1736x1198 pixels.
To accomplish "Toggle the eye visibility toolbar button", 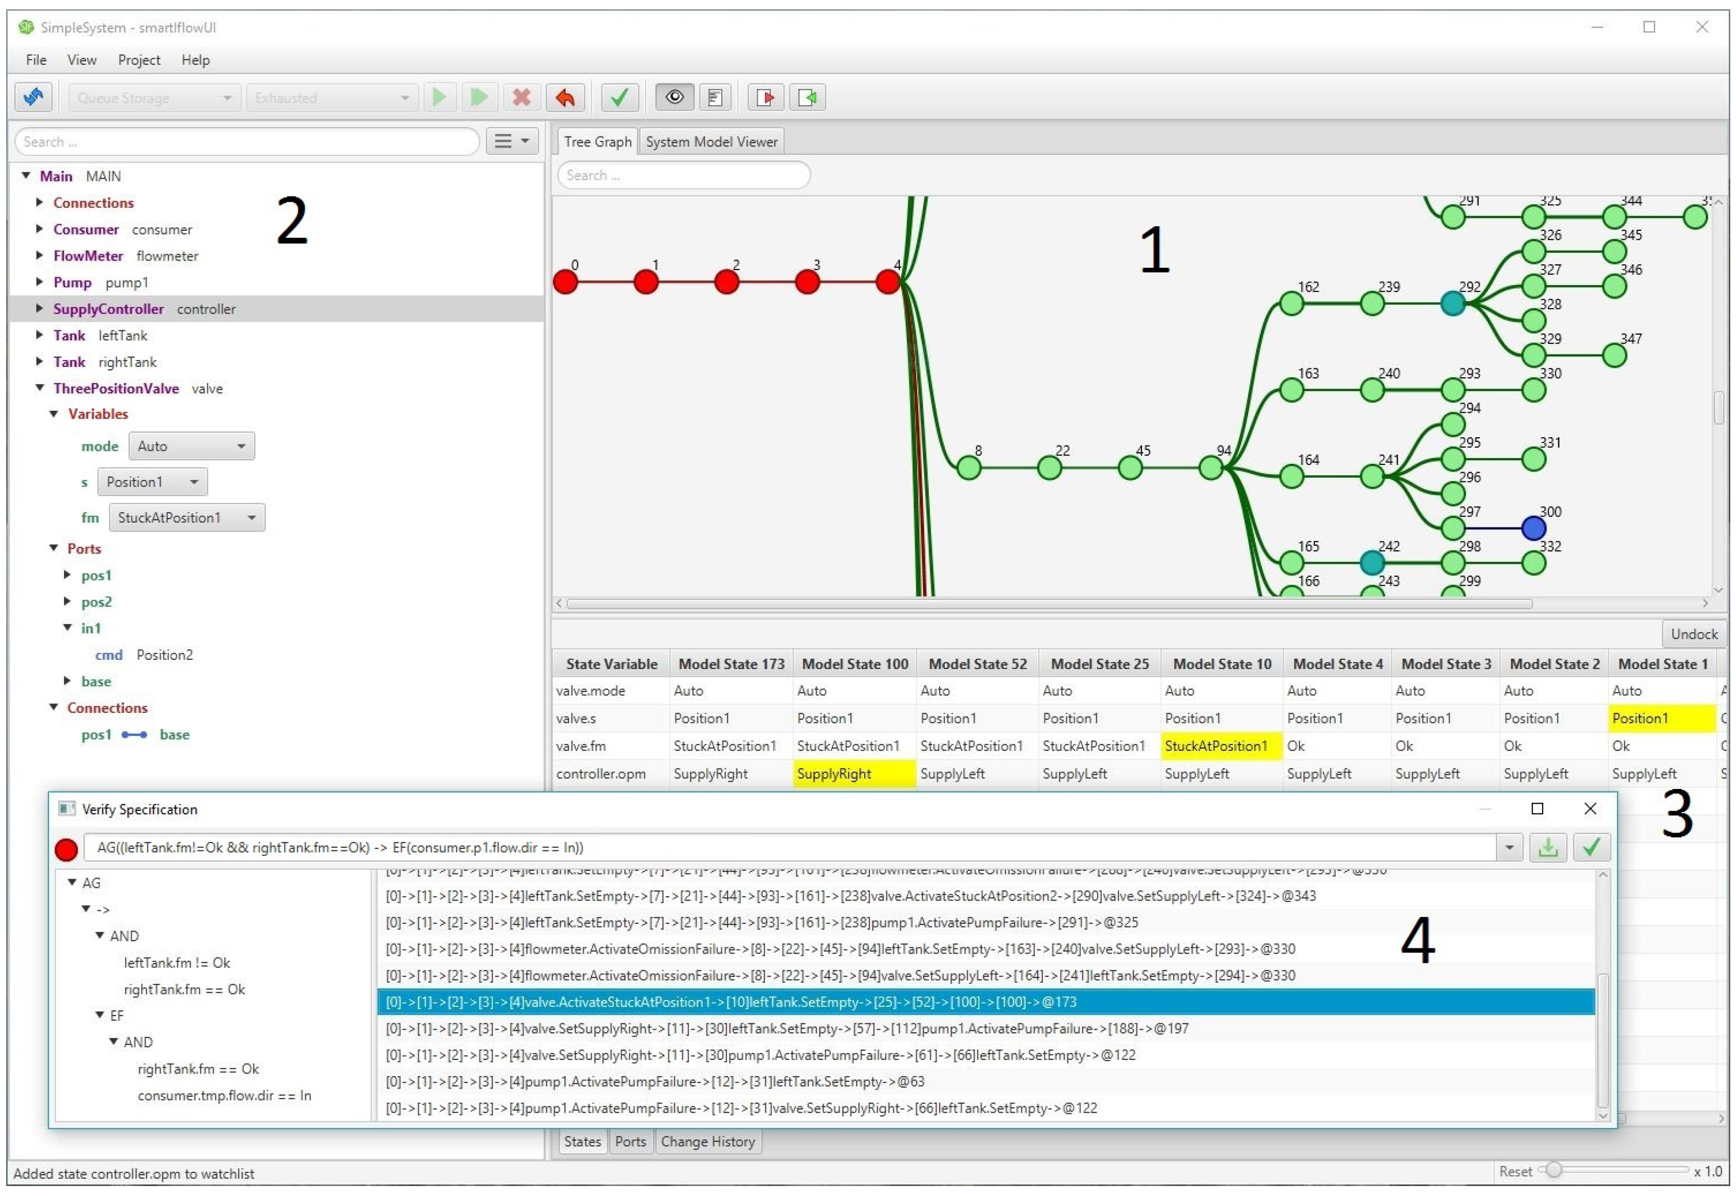I will (x=674, y=97).
